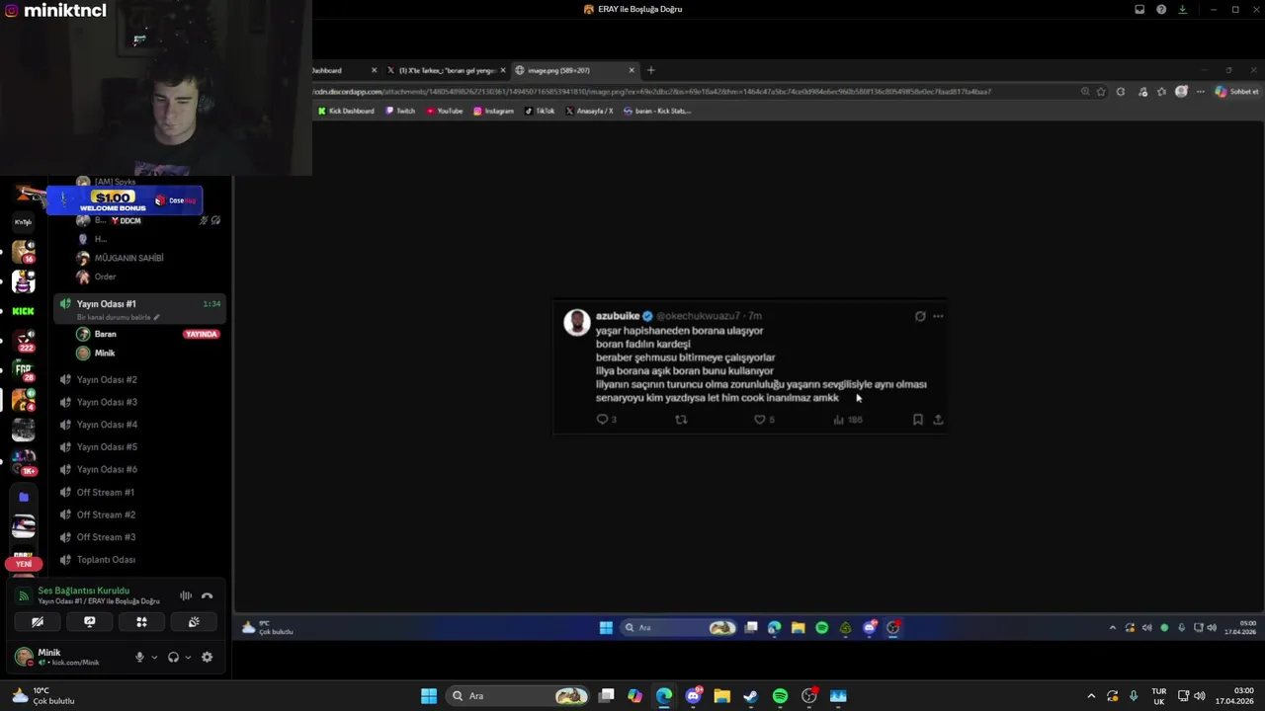Open YouTube bookmark

pyautogui.click(x=445, y=111)
